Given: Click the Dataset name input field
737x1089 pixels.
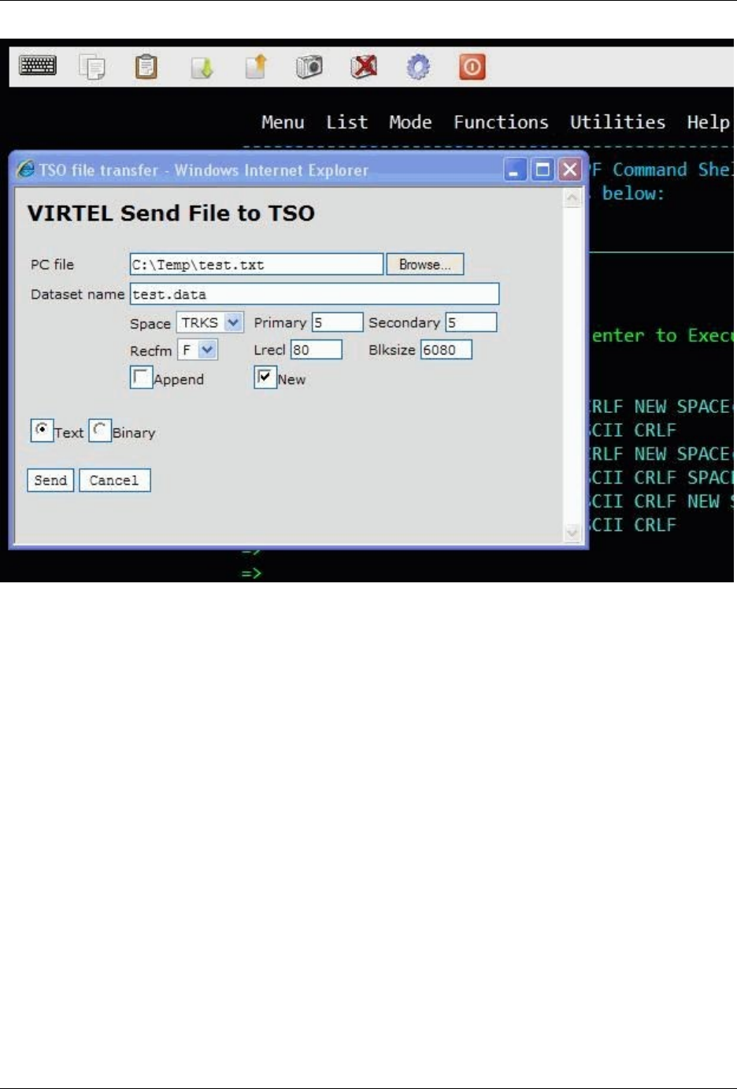Looking at the screenshot, I should pyautogui.click(x=314, y=294).
